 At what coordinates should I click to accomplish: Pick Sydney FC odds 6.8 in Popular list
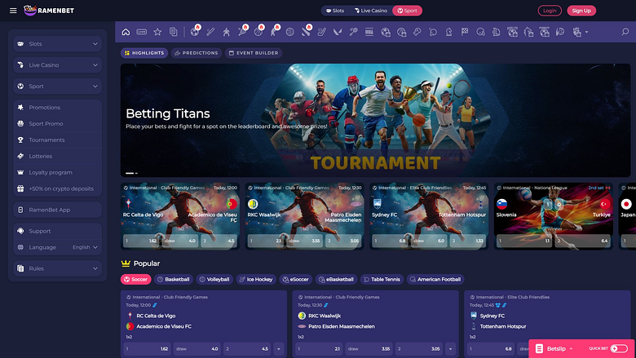pyautogui.click(x=491, y=349)
